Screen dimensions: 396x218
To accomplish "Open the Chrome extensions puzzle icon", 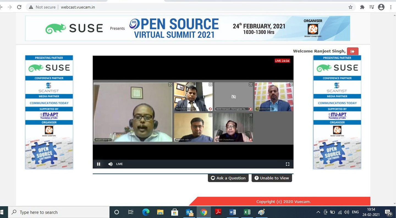I will (362, 7).
